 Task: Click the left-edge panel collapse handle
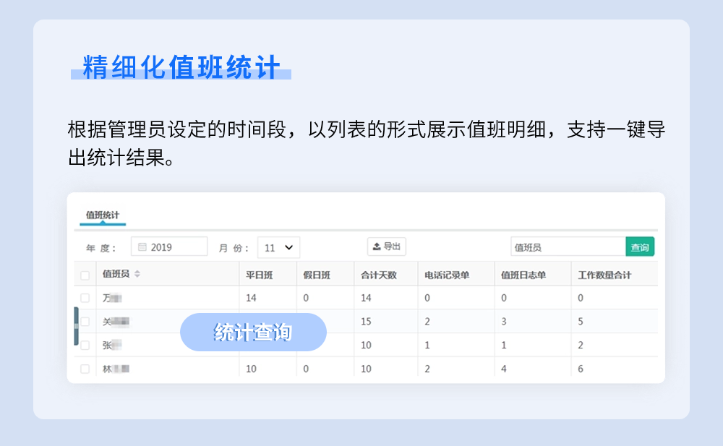76,326
